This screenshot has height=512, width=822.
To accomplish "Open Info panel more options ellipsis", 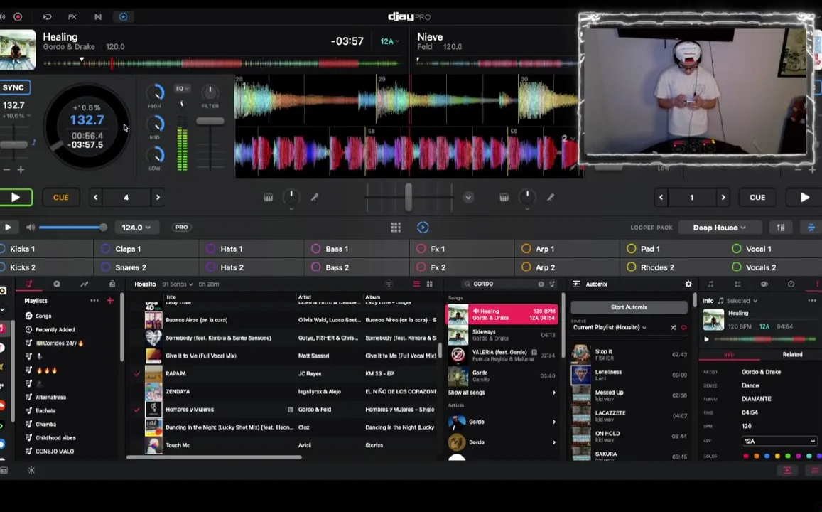I will click(812, 301).
